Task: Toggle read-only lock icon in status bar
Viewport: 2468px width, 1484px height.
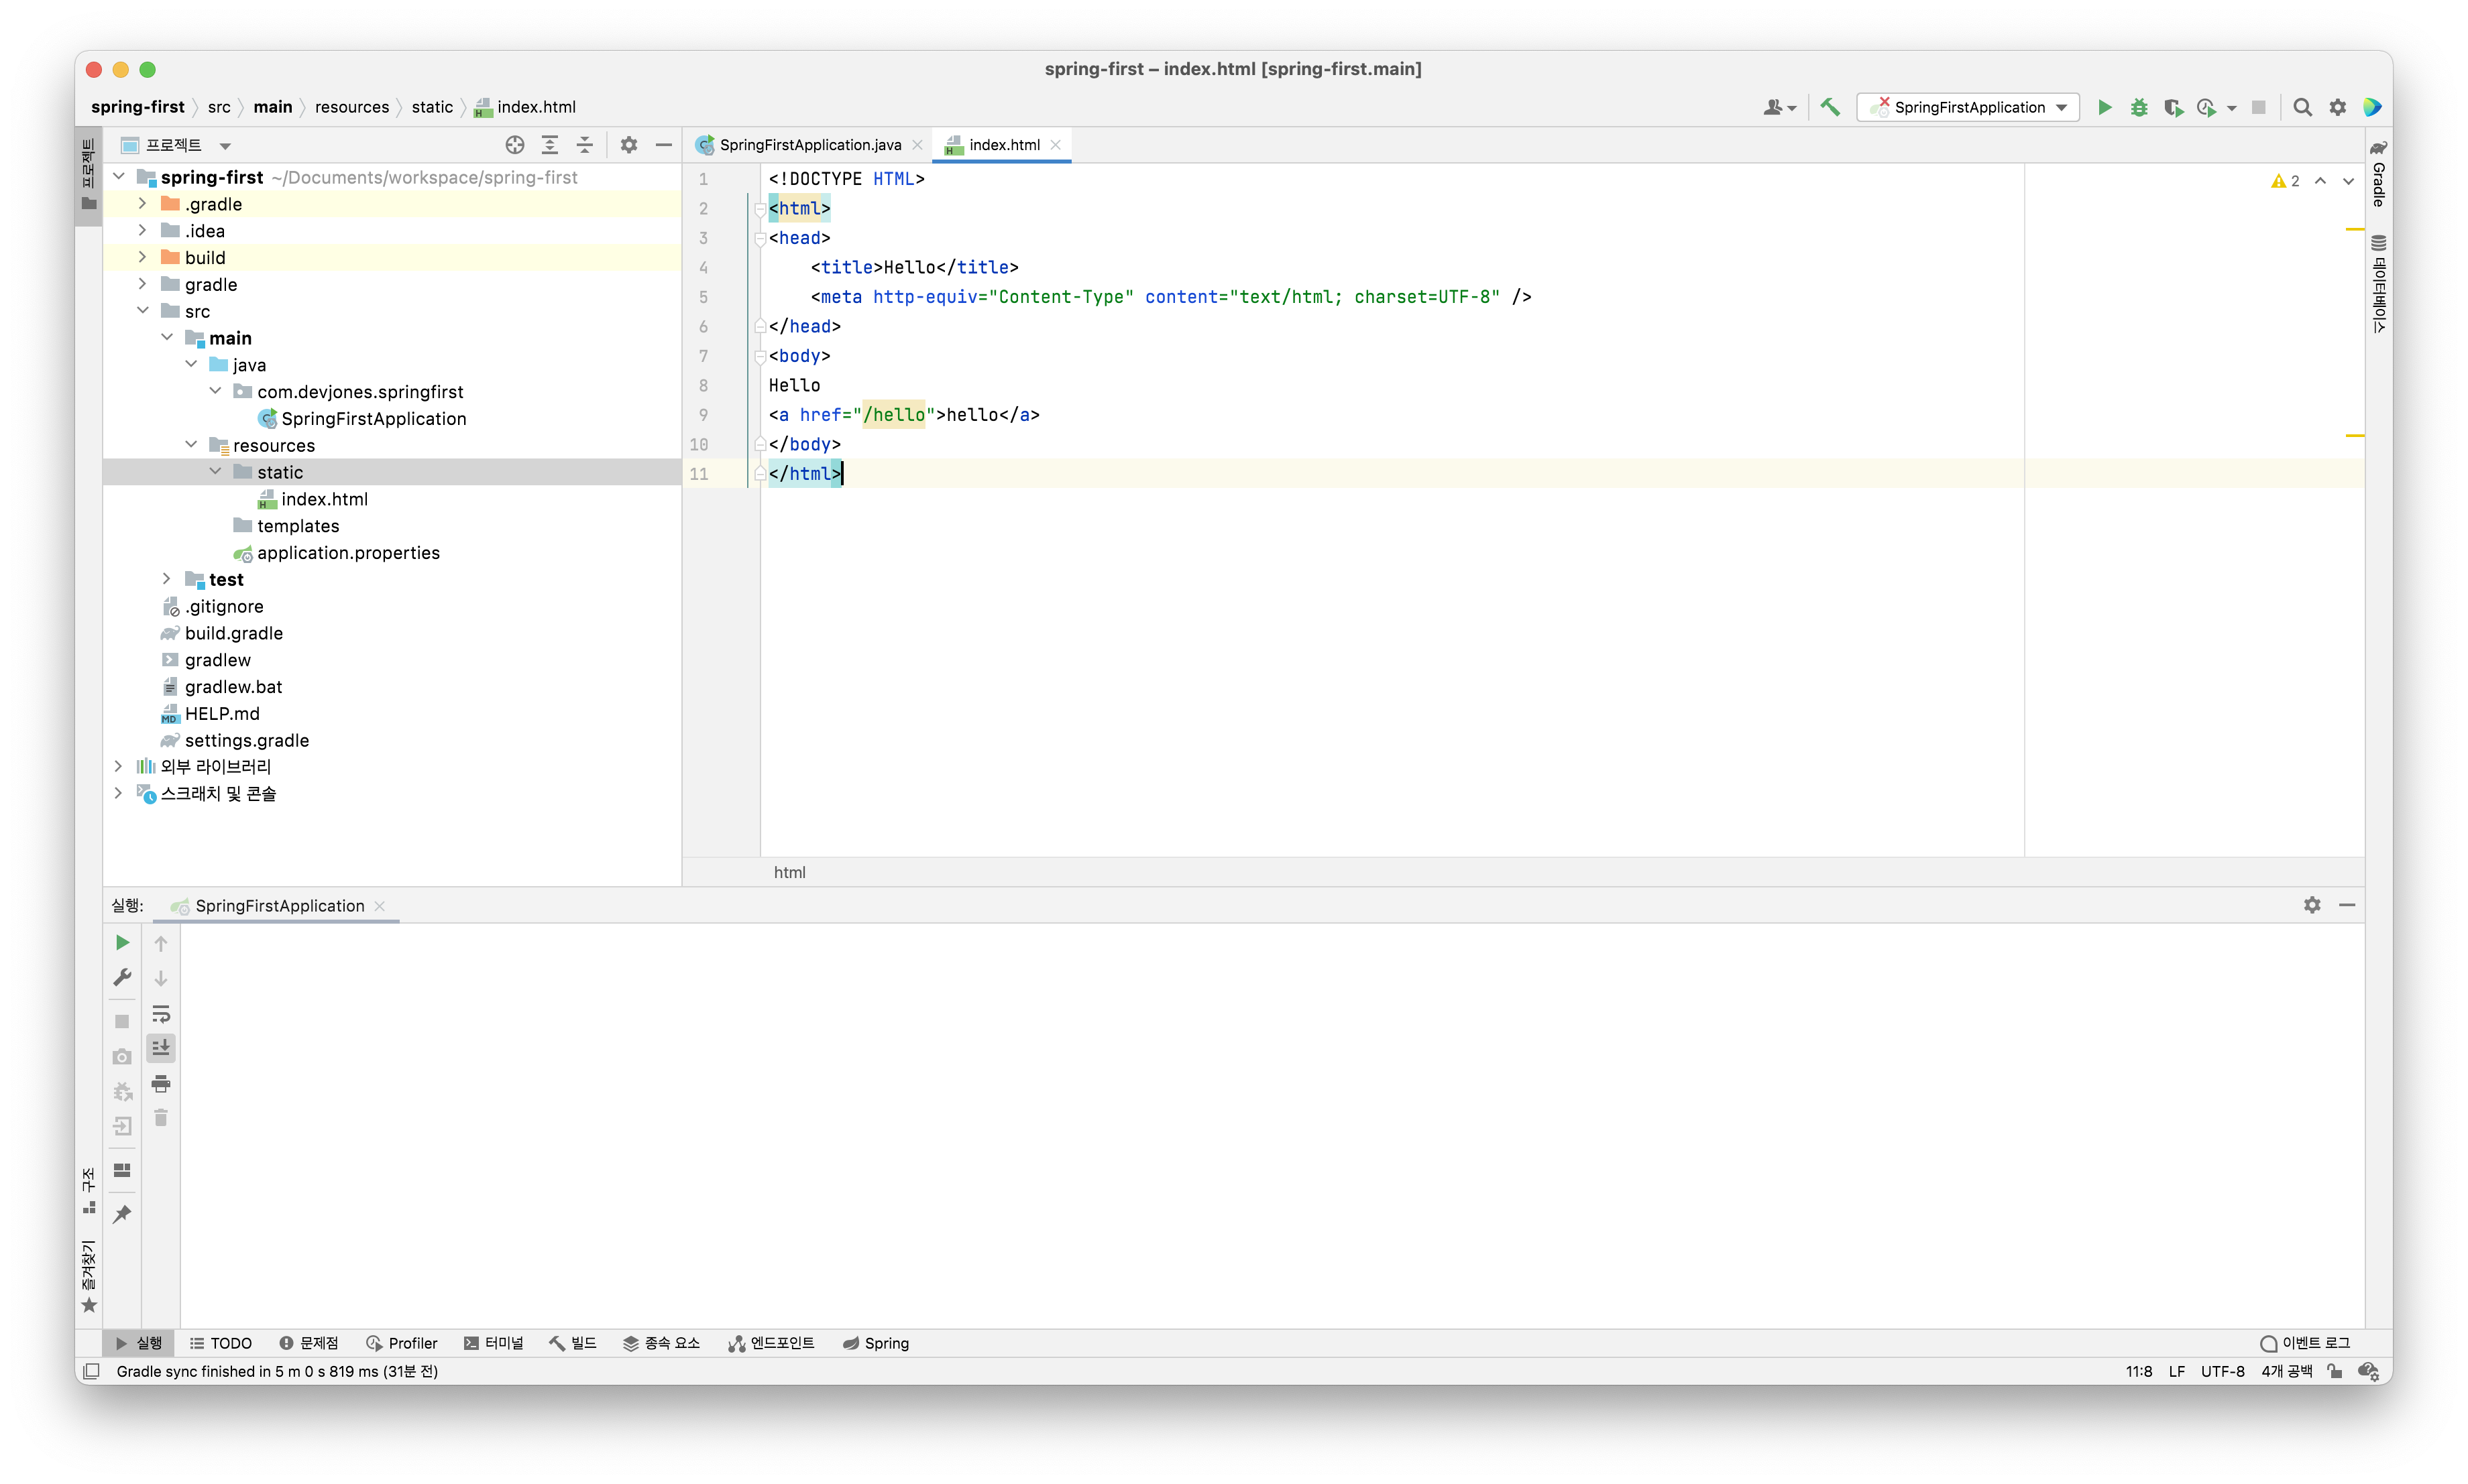Action: (2335, 1371)
